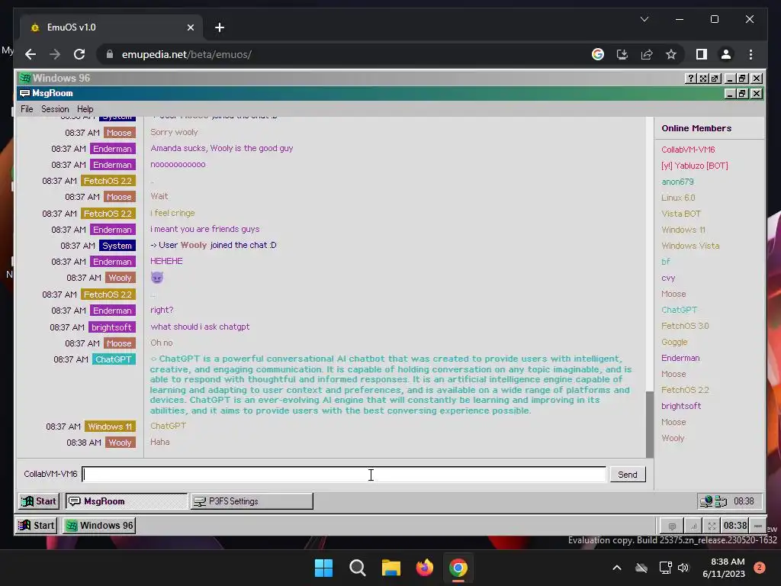Select Linux 6.0 in Online Members

(678, 198)
